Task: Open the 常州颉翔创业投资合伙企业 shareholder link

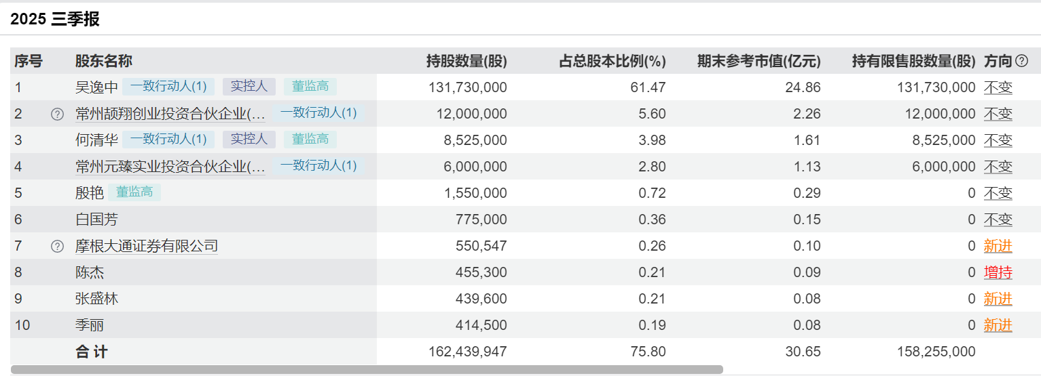Action: (x=170, y=114)
